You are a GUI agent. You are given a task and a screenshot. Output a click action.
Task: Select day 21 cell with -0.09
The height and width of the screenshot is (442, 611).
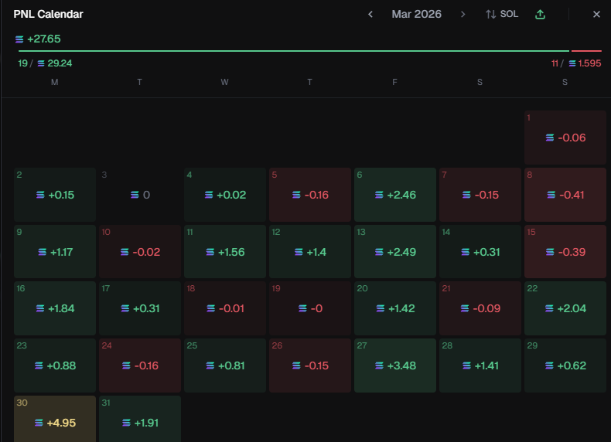click(x=480, y=308)
